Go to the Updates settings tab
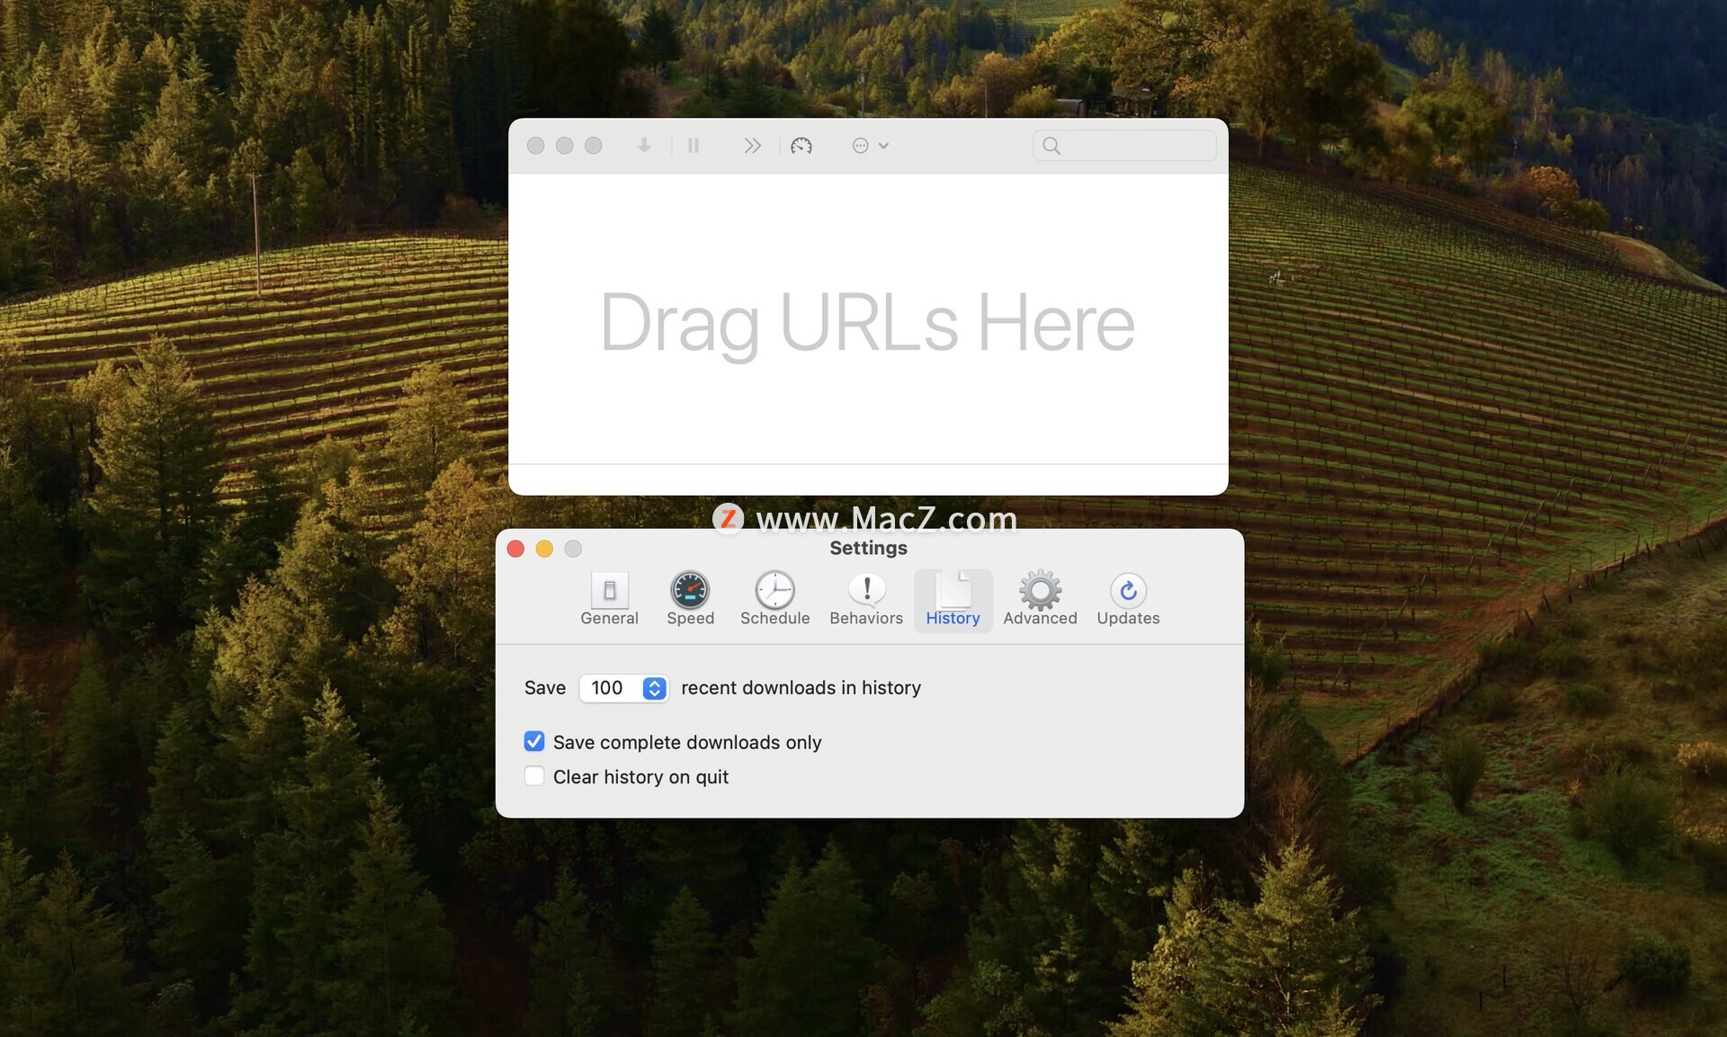Image resolution: width=1727 pixels, height=1037 pixels. [x=1128, y=600]
